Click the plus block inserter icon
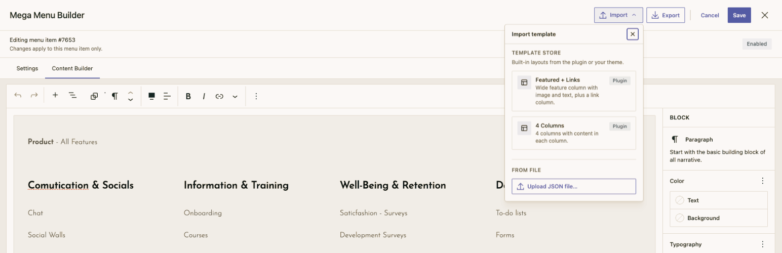 [x=55, y=96]
